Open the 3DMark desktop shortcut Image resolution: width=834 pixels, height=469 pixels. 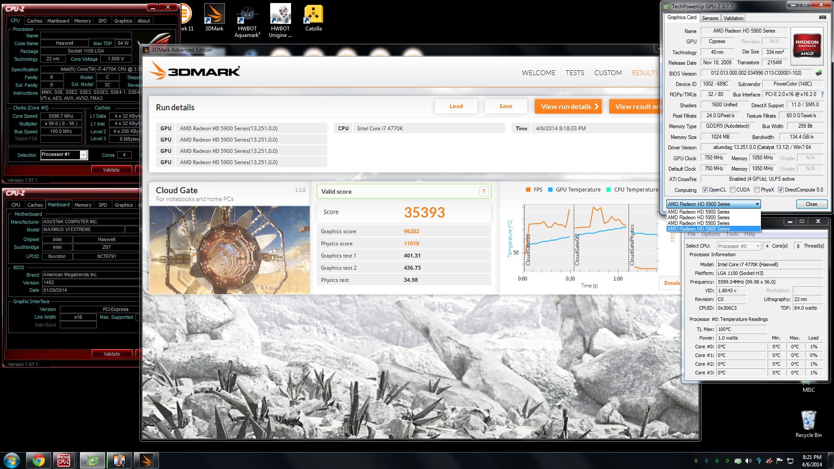point(214,17)
